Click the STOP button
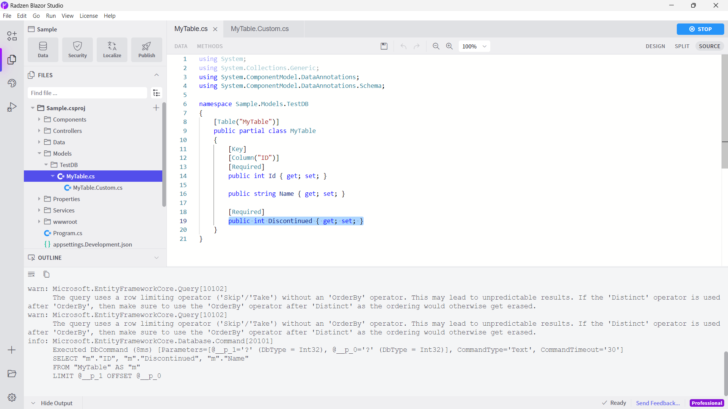728x409 pixels. pos(700,29)
